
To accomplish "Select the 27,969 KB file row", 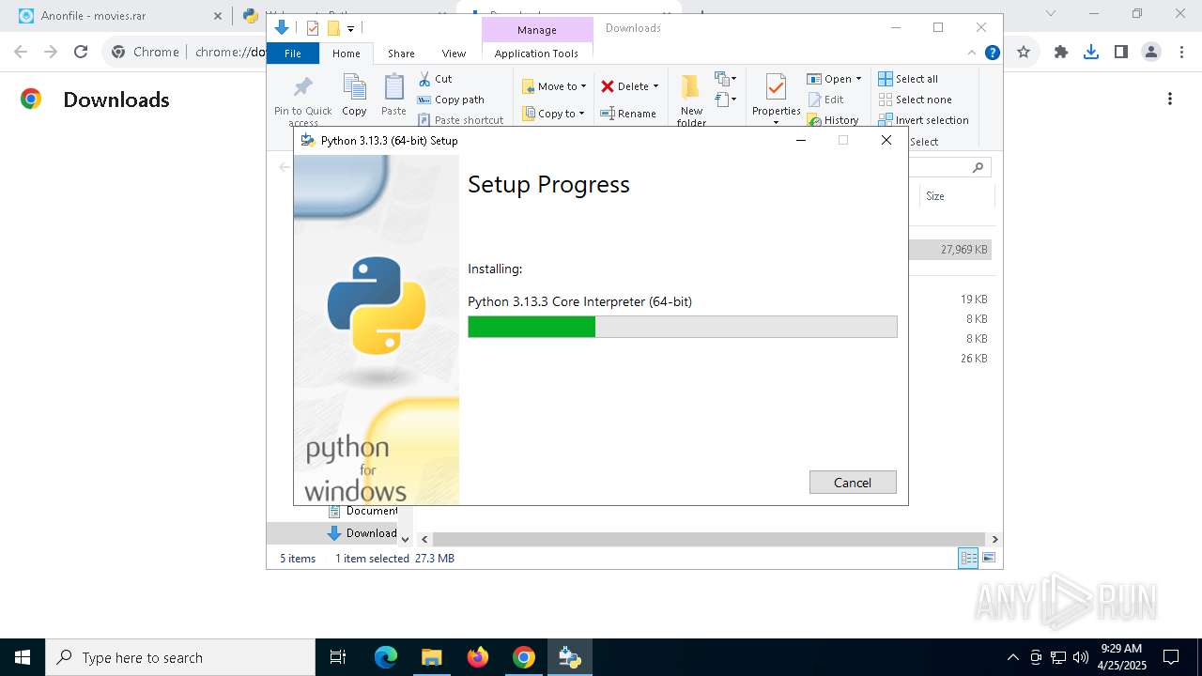I will click(950, 250).
